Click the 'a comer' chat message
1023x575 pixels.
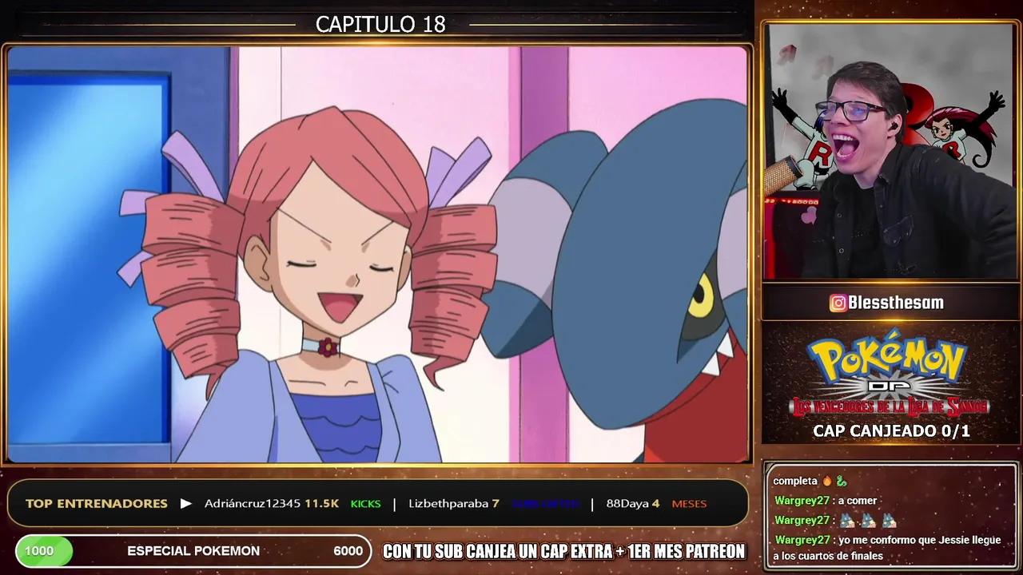pyautogui.click(x=826, y=501)
